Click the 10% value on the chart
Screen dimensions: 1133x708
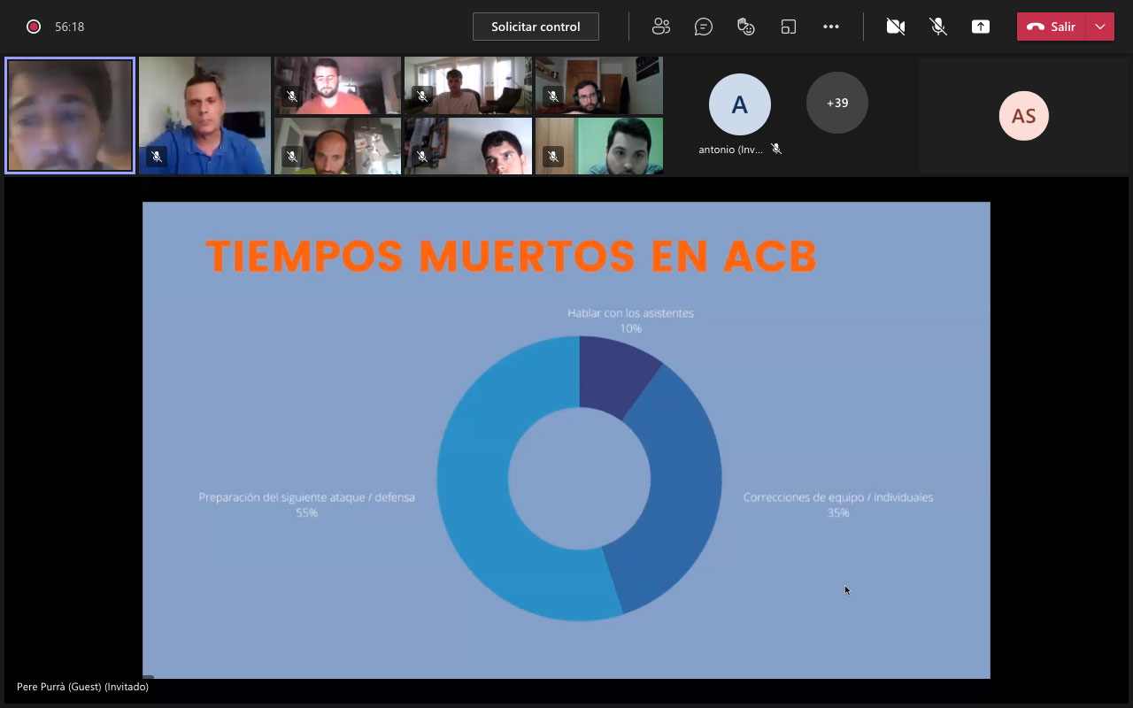630,328
